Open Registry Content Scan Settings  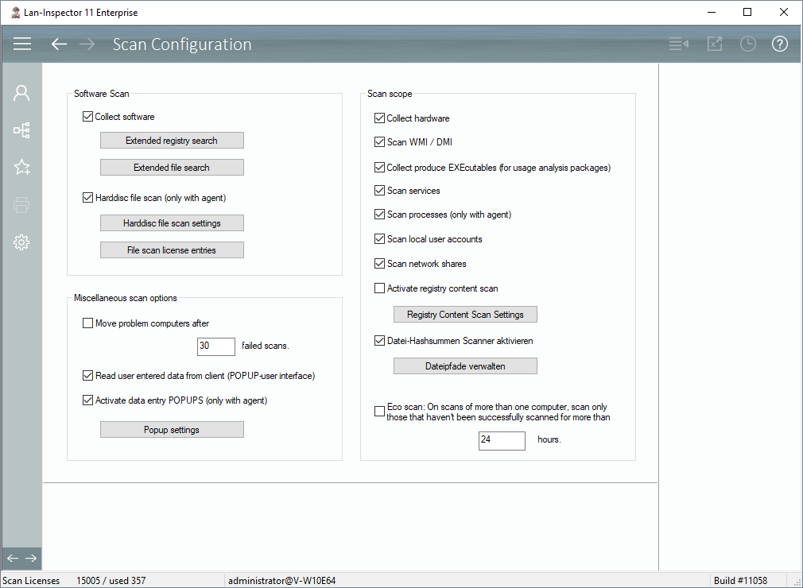pos(465,315)
